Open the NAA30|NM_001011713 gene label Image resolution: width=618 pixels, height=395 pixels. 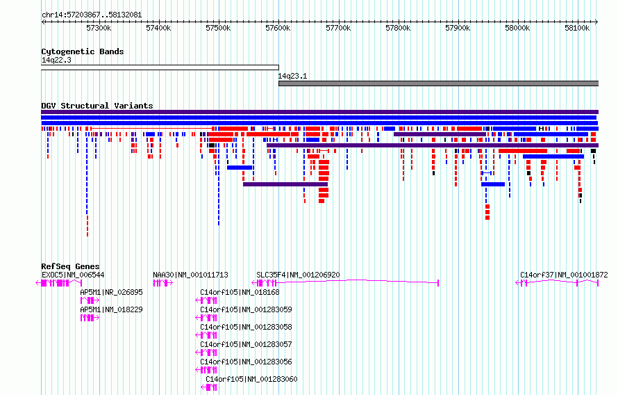(190, 275)
